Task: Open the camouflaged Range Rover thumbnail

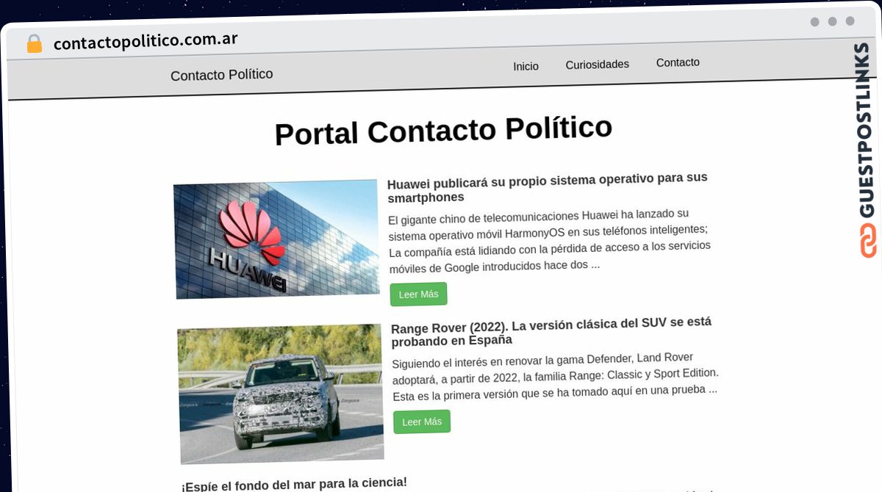Action: coord(281,394)
